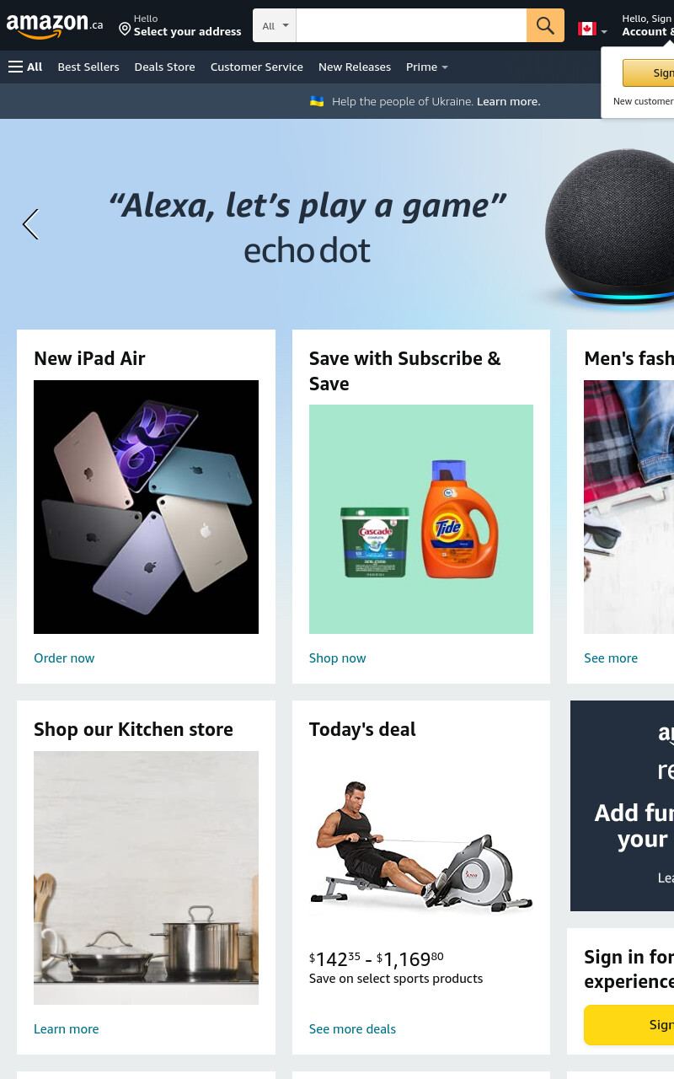
Task: Click the location pin icon
Action: (x=125, y=30)
